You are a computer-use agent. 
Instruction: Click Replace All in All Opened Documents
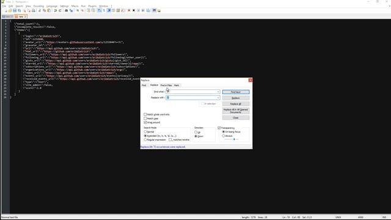[x=236, y=111]
